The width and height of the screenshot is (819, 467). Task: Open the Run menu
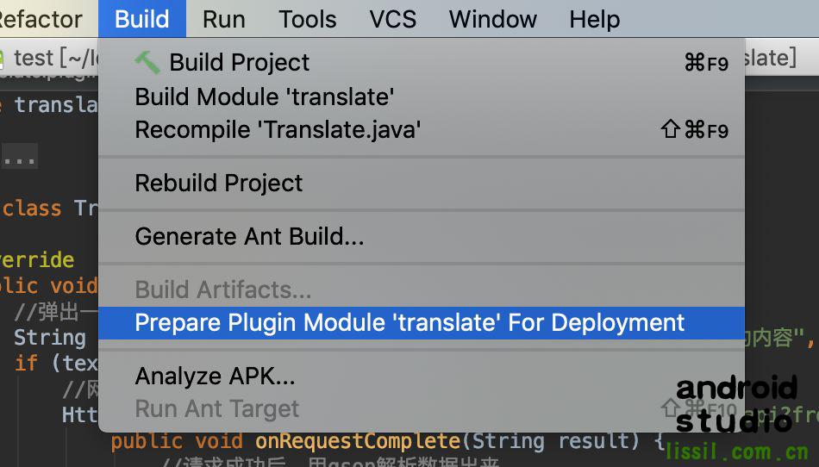(x=224, y=19)
